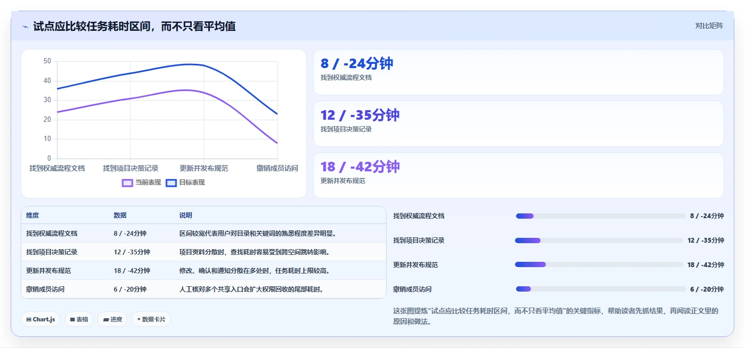Toggle the 当前表现 legend swatch

[x=127, y=183]
